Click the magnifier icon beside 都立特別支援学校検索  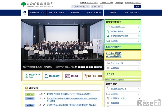pos(108,36)
